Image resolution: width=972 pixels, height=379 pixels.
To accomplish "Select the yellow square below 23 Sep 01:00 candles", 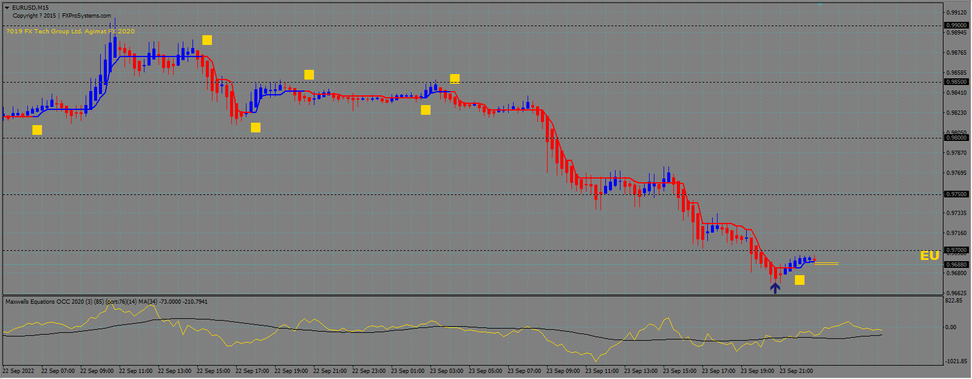I will [426, 110].
